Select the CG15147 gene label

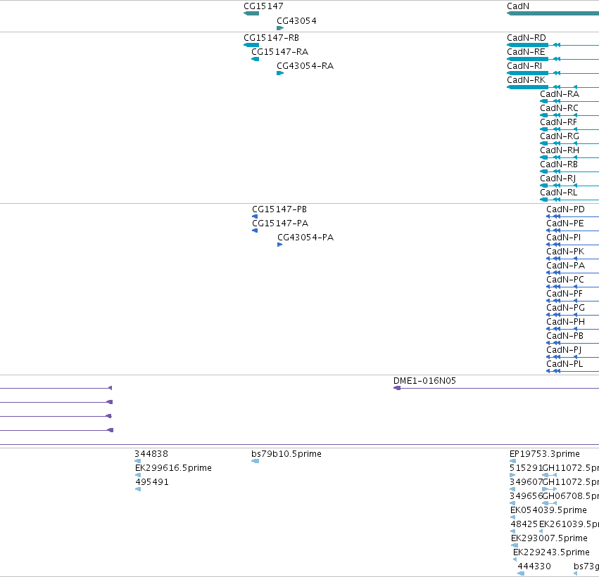[263, 6]
